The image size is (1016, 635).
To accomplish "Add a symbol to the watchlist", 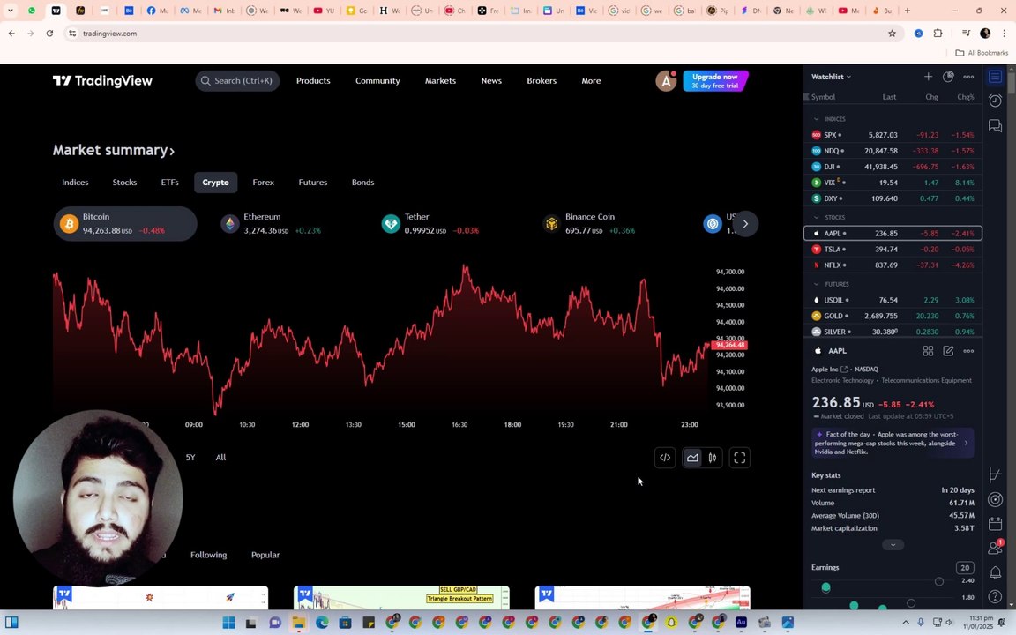I will [x=928, y=77].
